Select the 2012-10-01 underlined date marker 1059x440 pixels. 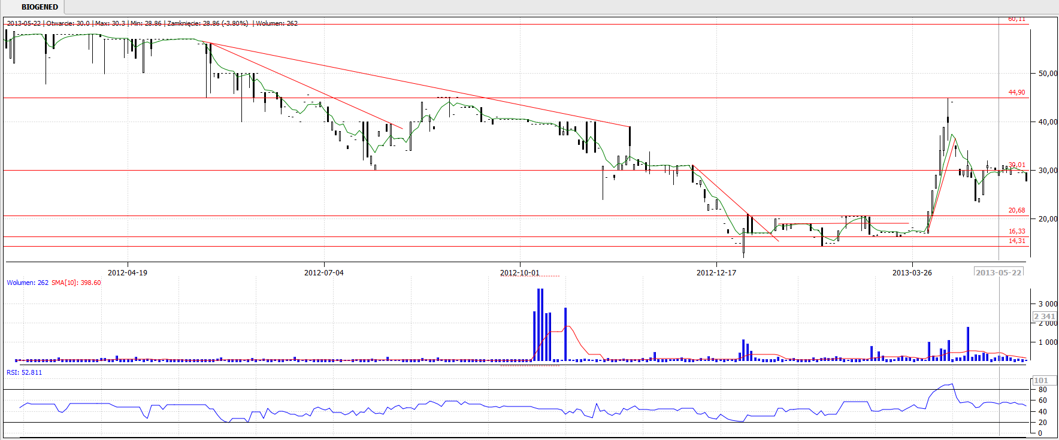pyautogui.click(x=519, y=272)
